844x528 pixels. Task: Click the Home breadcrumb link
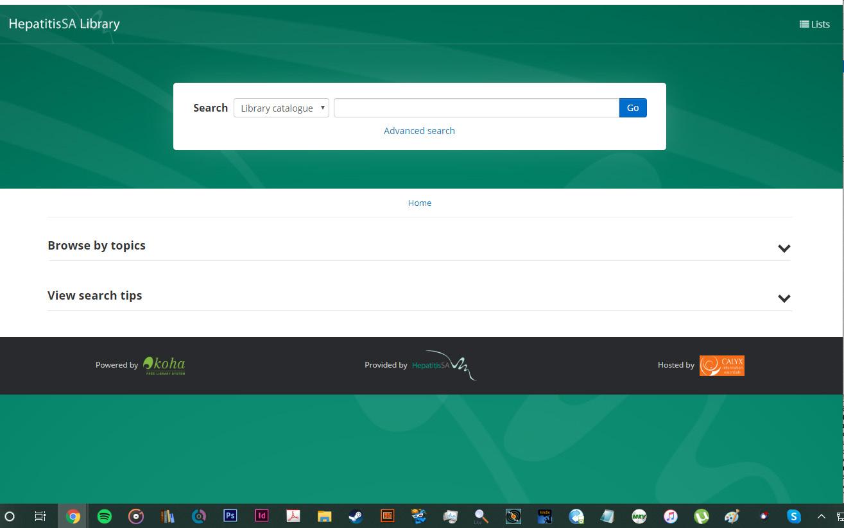420,203
